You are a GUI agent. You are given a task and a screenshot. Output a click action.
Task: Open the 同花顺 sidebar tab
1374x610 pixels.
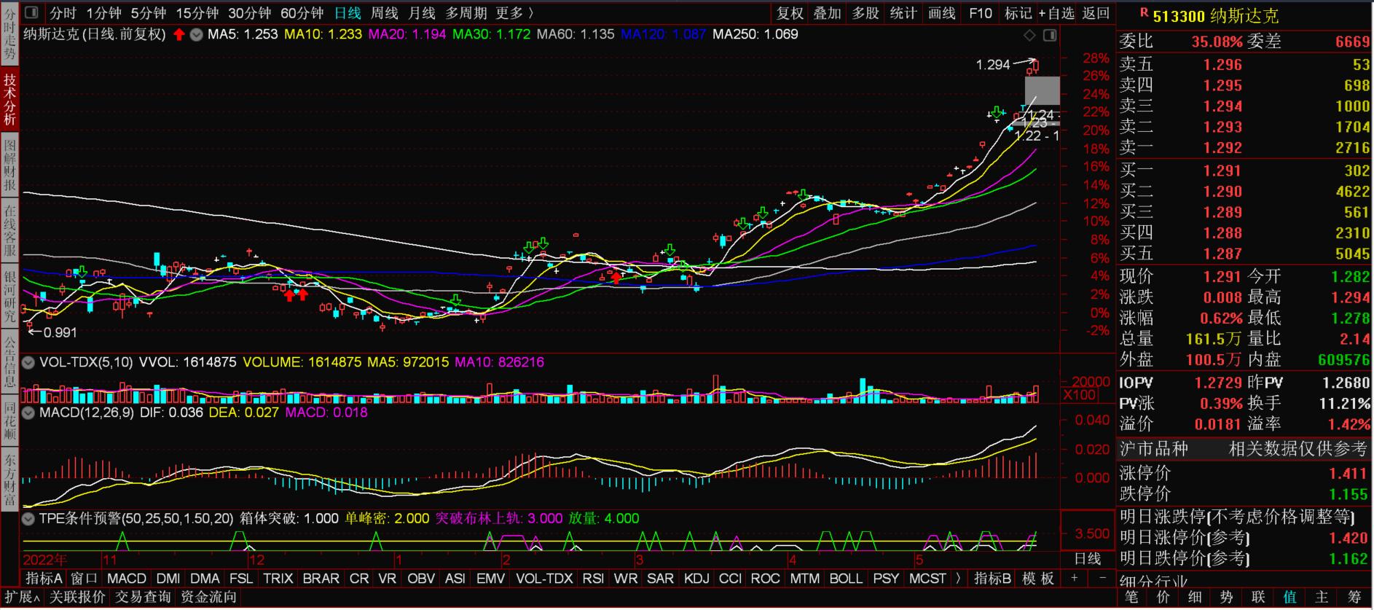click(x=9, y=421)
